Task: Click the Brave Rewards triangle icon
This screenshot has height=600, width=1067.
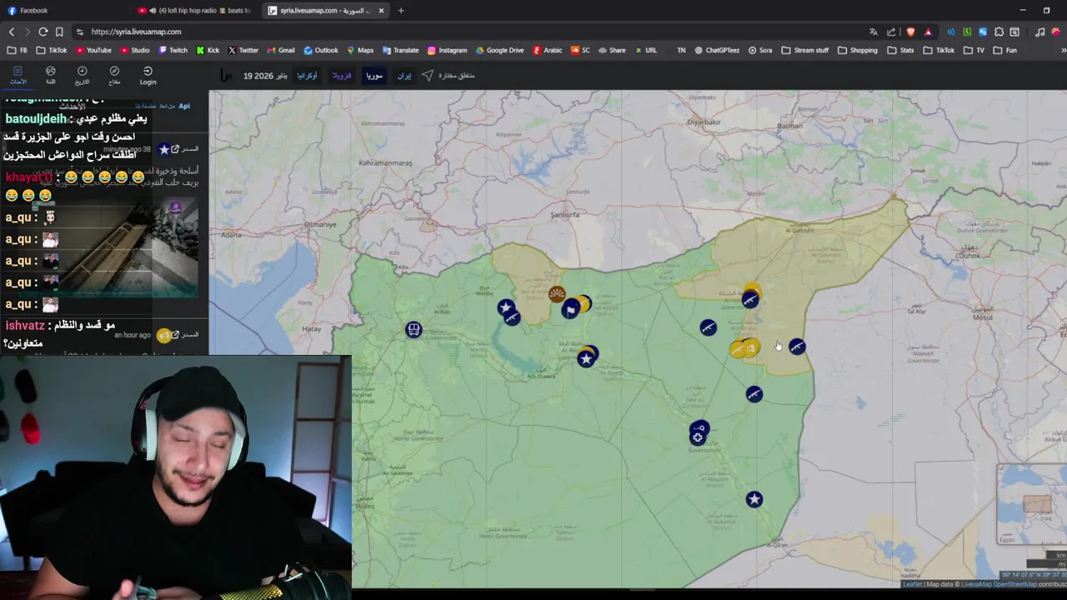Action: (x=928, y=32)
